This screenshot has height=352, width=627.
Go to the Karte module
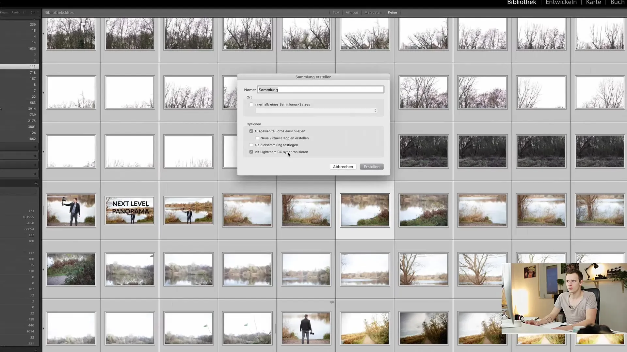tap(593, 3)
